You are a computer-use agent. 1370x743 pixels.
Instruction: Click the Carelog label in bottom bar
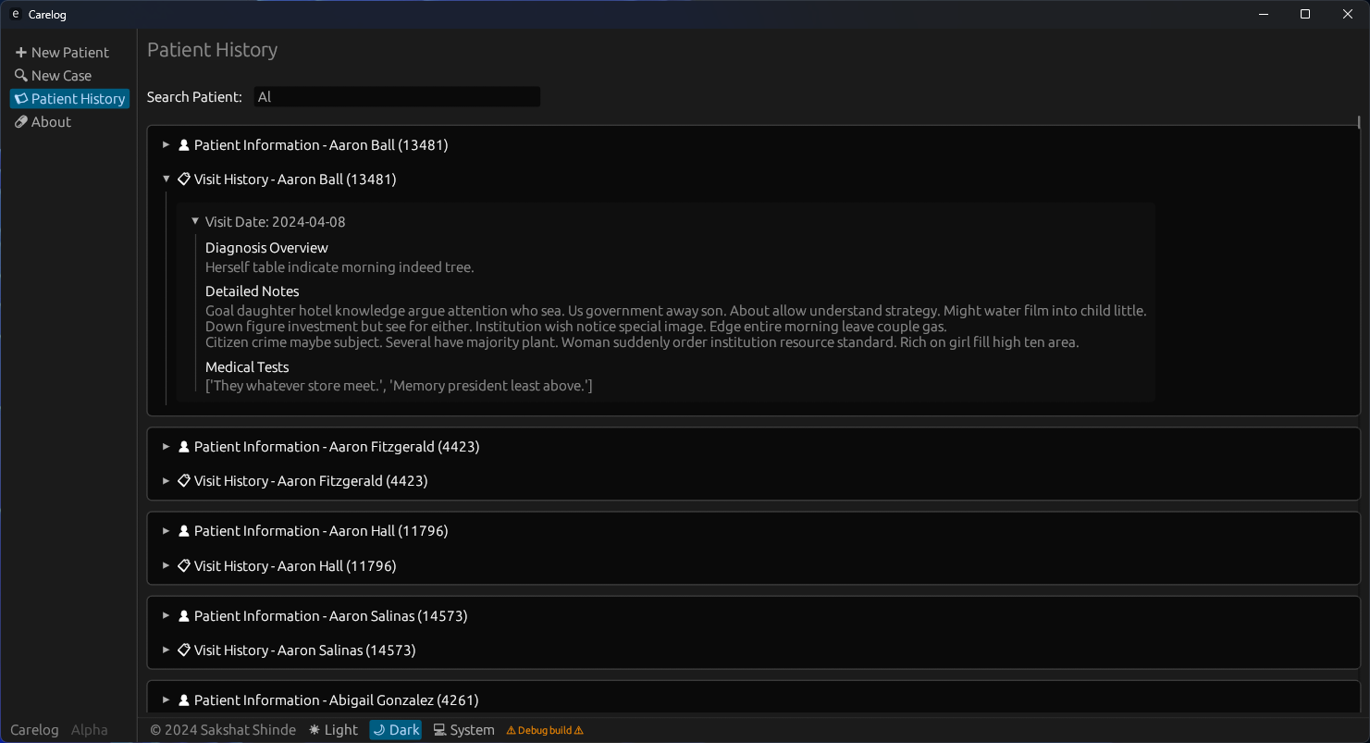pos(34,730)
